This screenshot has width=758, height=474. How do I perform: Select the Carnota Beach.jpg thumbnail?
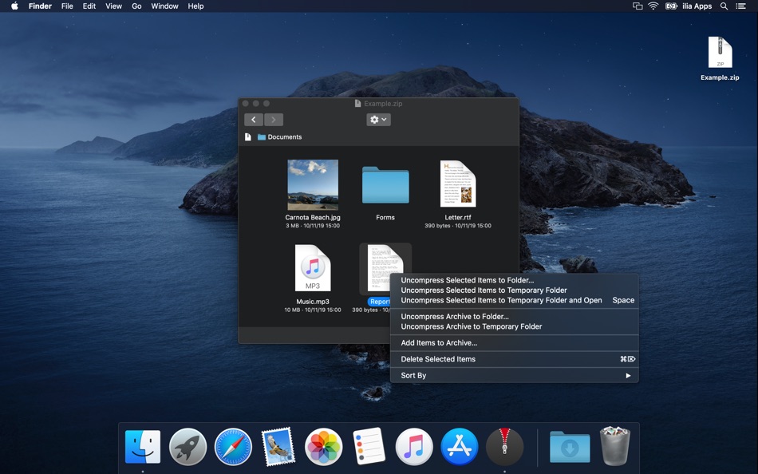[313, 184]
